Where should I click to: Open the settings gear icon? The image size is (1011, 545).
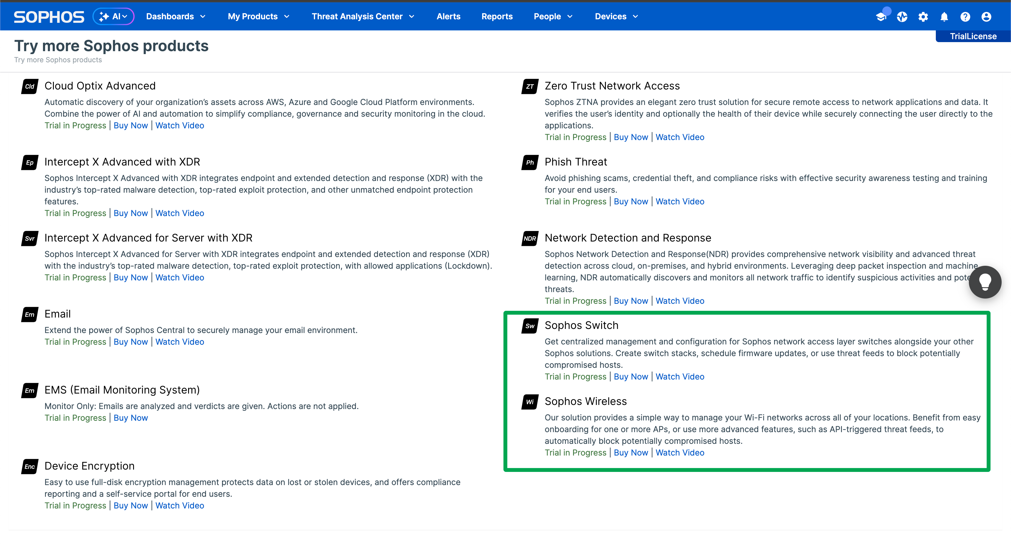(x=923, y=16)
